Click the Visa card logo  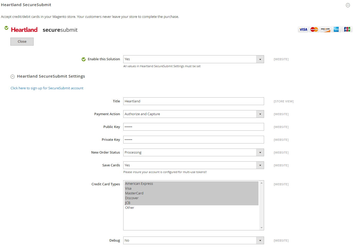click(x=303, y=29)
